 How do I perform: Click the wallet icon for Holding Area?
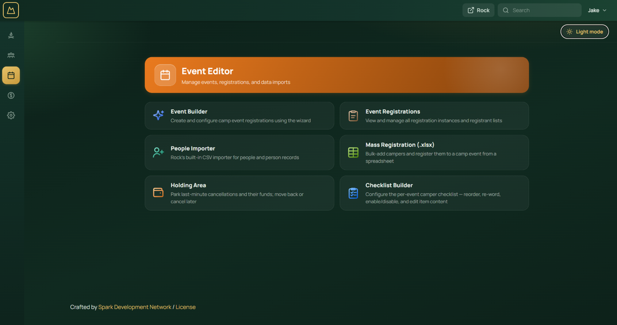(158, 192)
